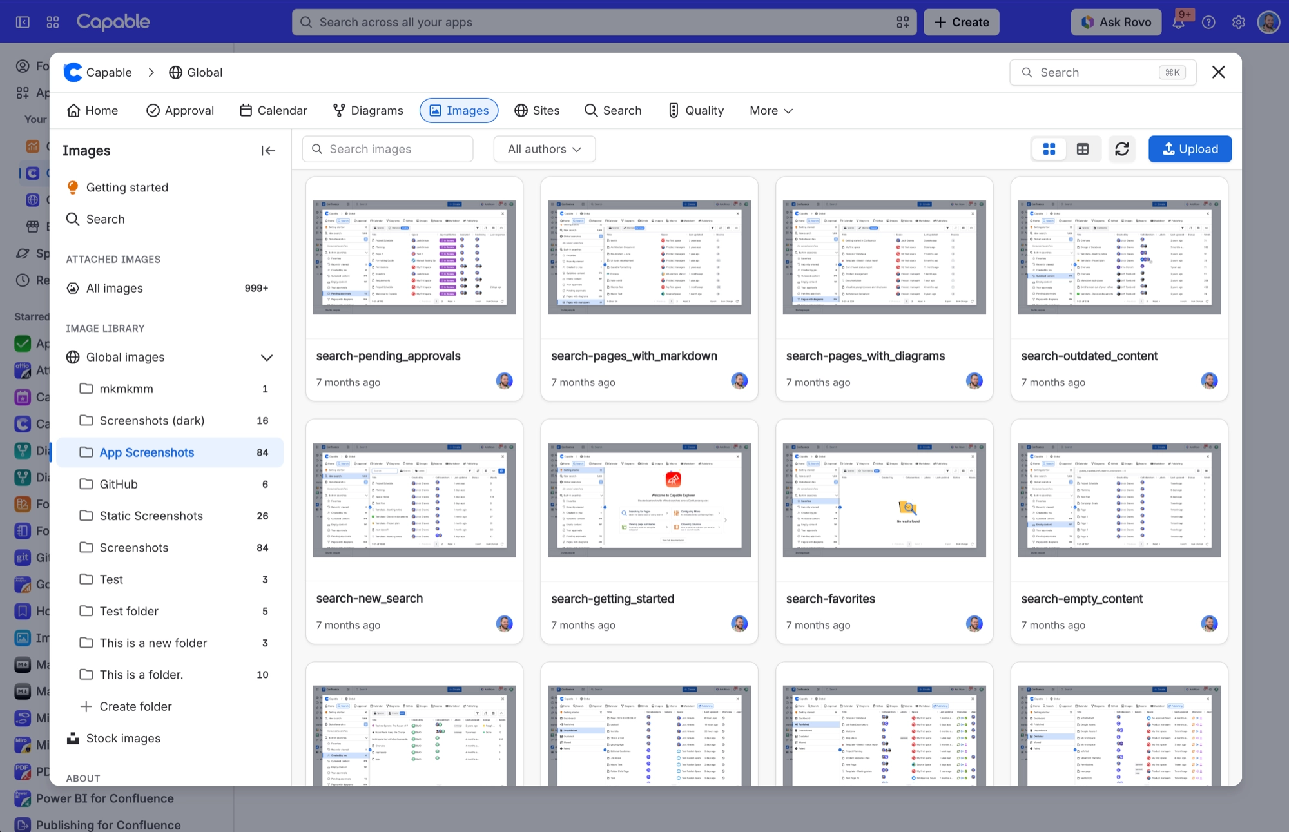Open search-favorites thumbnail

(884, 500)
